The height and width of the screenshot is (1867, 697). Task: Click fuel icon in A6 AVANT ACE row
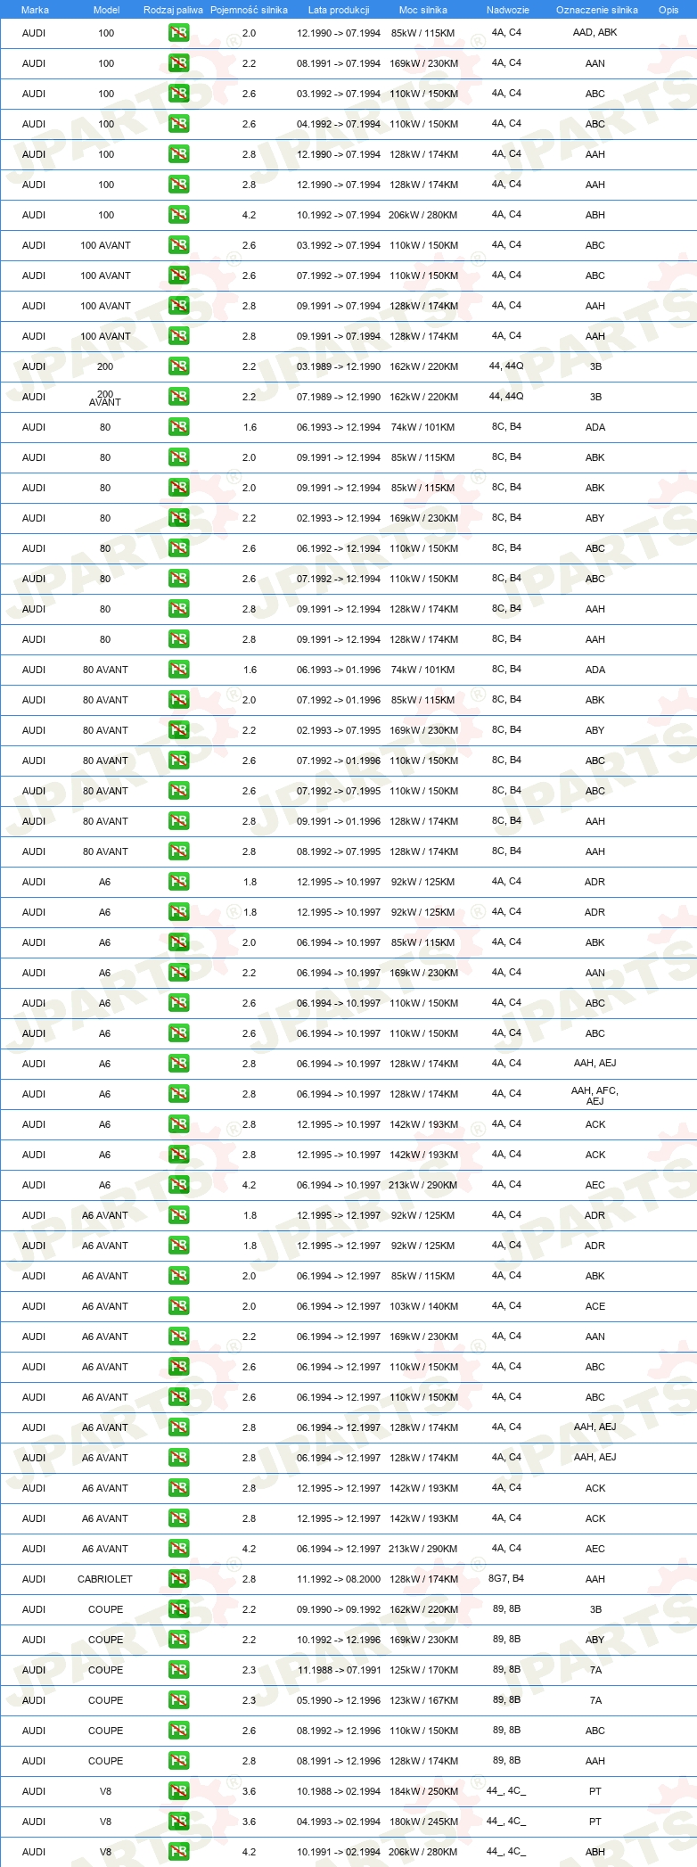point(178,1306)
